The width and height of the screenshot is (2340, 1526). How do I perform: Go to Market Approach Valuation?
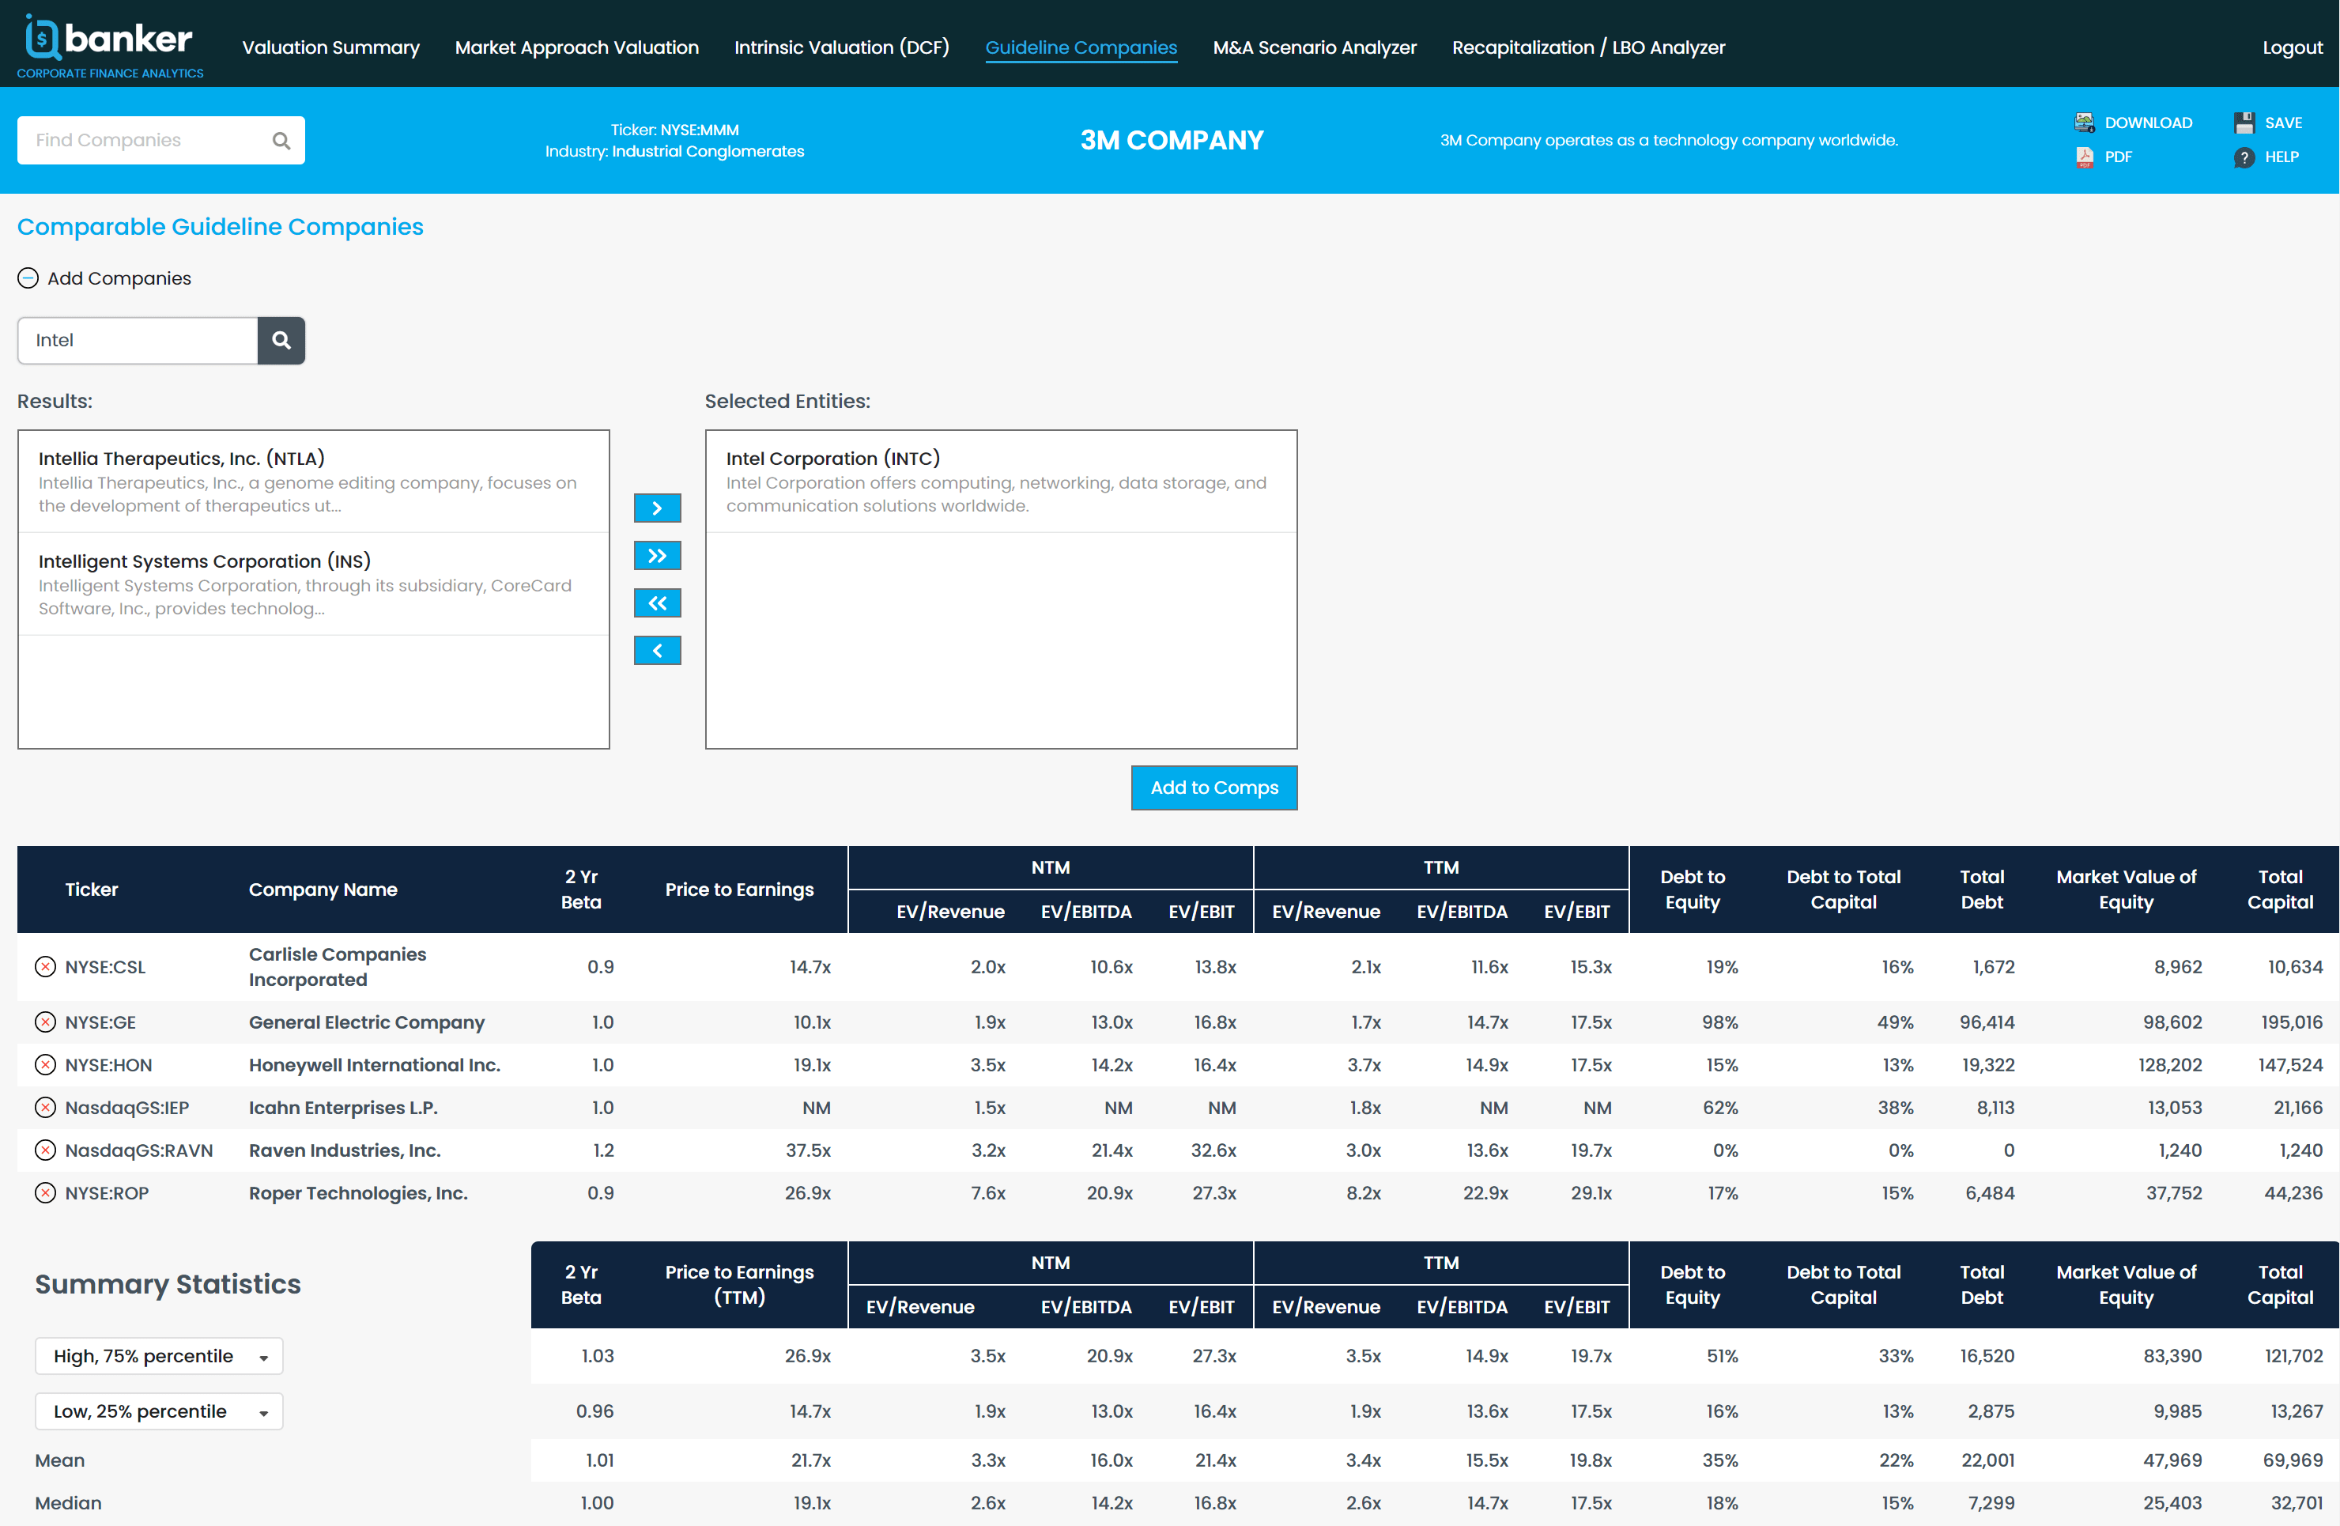(577, 47)
